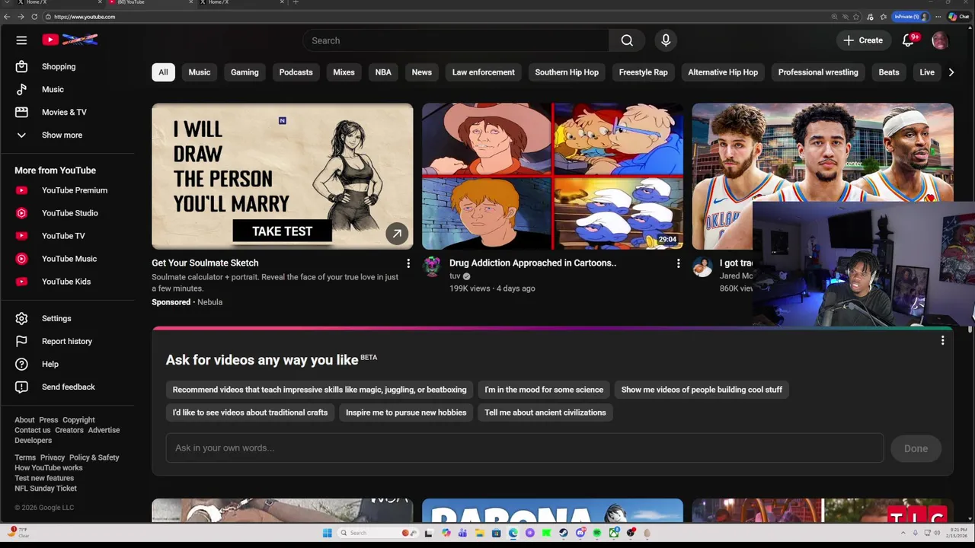The height and width of the screenshot is (548, 975).
Task: Open YouTube TV
Action: click(63, 236)
